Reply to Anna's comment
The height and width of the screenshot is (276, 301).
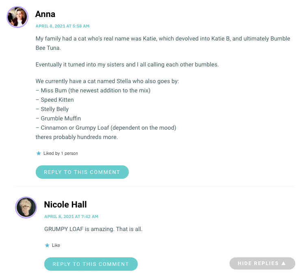click(82, 172)
